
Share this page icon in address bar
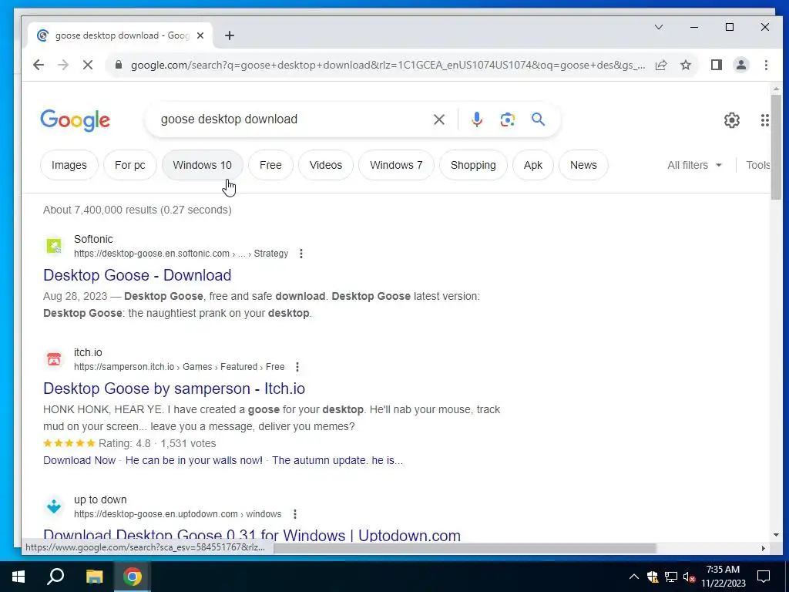[x=661, y=65]
